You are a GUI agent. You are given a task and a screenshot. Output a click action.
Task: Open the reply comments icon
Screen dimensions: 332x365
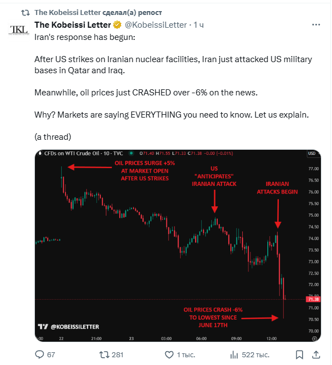tap(39, 355)
